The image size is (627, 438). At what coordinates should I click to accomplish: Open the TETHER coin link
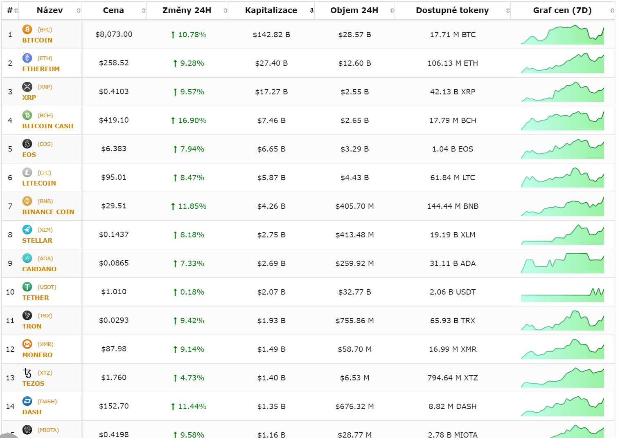[x=36, y=298]
